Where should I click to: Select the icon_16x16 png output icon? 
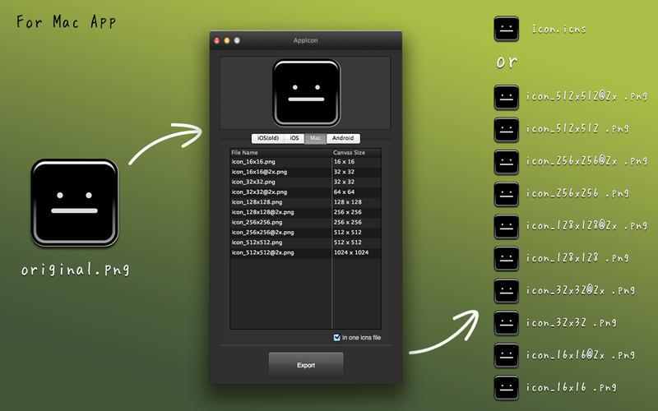point(507,388)
